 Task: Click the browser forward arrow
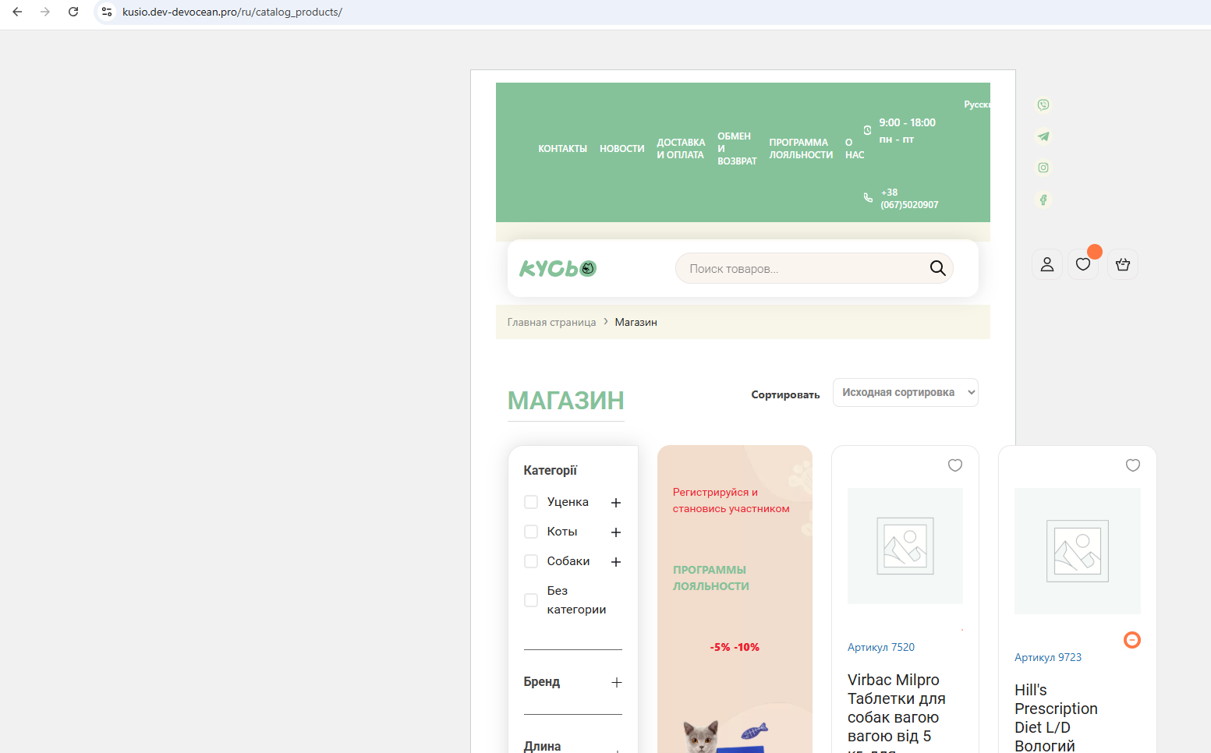[x=45, y=12]
